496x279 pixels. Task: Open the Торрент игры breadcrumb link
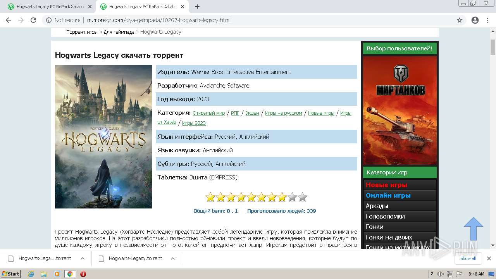click(82, 32)
